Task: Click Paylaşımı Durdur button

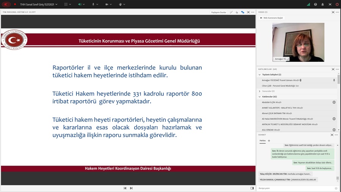Action: 219,12
